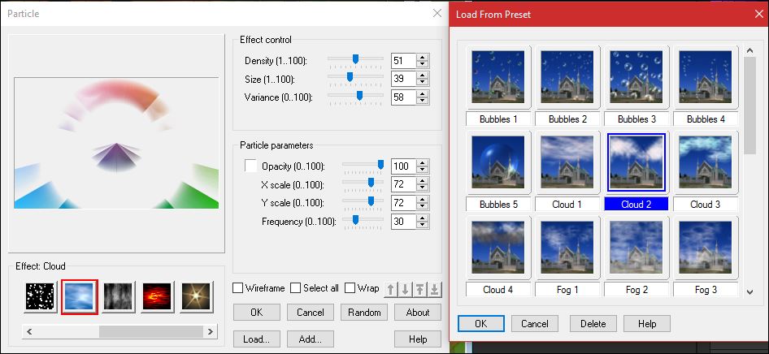
Task: Increase Opacity with its up spinner
Action: coord(422,162)
